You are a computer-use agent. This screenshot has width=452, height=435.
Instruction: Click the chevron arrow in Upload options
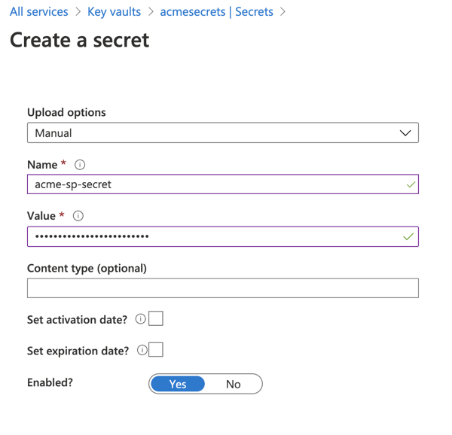coord(405,133)
